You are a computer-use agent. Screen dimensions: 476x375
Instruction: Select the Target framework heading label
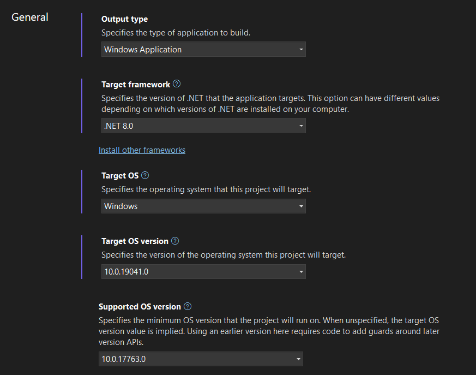[x=136, y=85]
